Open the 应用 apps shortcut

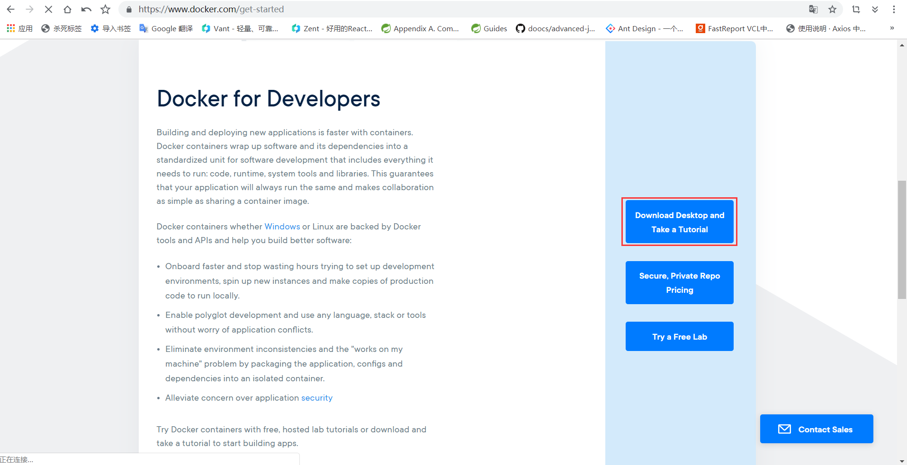pyautogui.click(x=19, y=28)
